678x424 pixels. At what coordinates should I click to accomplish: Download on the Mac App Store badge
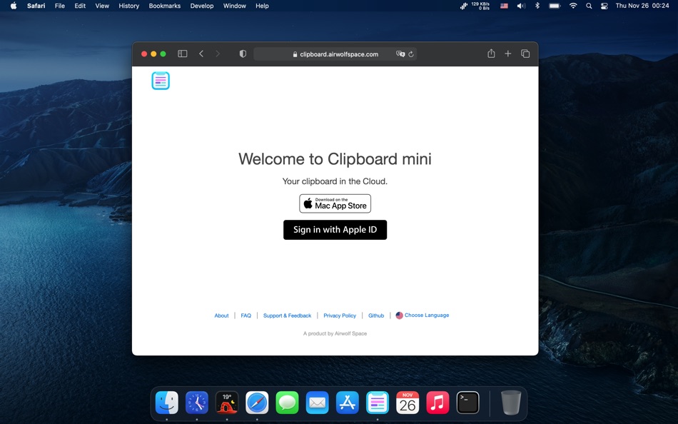(x=335, y=203)
